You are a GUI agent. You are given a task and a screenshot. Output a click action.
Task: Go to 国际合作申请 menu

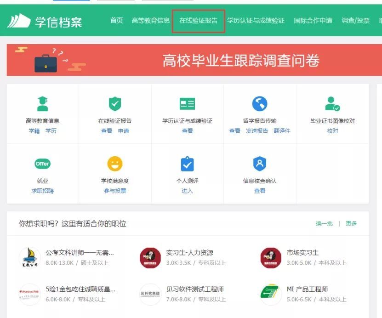[x=313, y=21]
